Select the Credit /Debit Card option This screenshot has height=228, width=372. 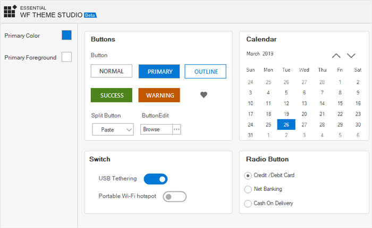(x=248, y=176)
